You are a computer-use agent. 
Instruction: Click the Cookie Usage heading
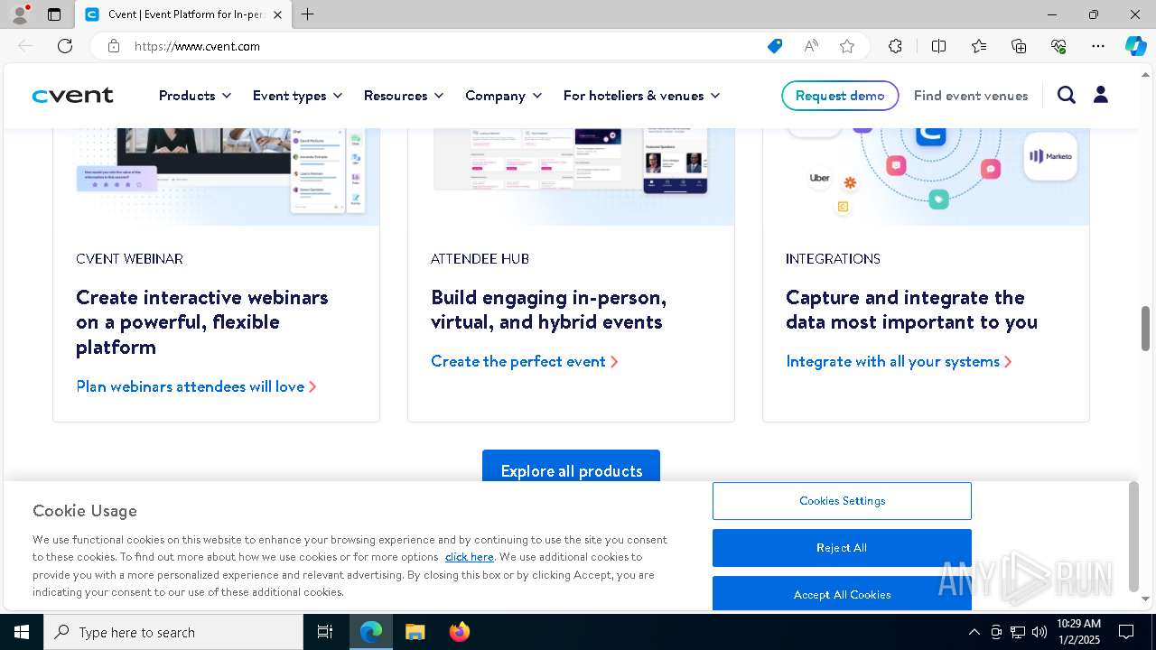click(85, 511)
